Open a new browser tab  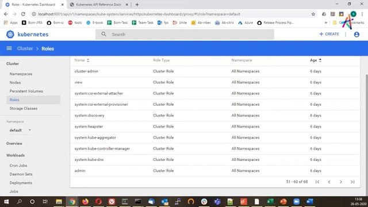coord(137,5)
